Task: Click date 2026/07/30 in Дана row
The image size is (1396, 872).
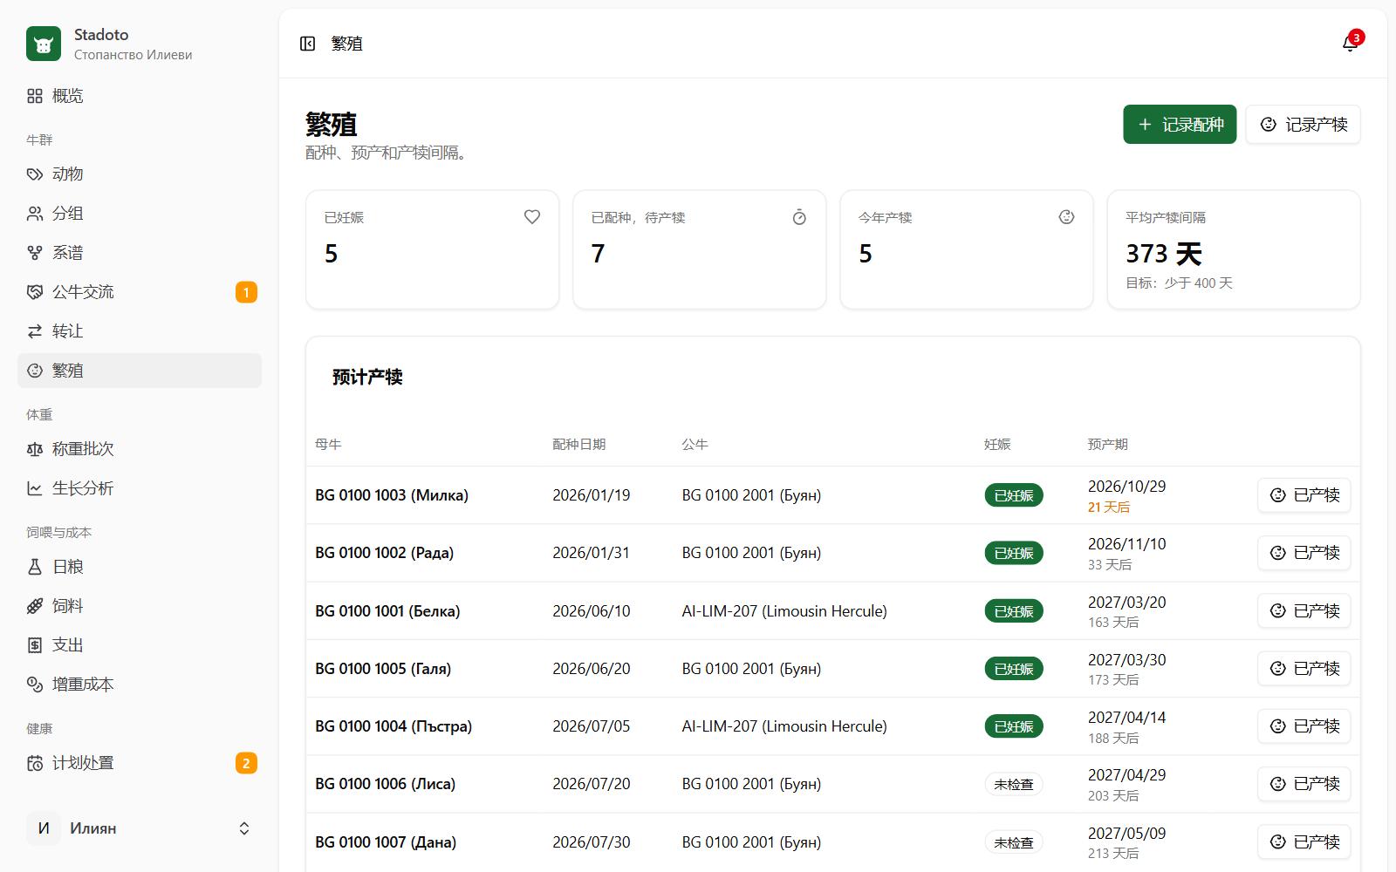Action: pyautogui.click(x=592, y=842)
